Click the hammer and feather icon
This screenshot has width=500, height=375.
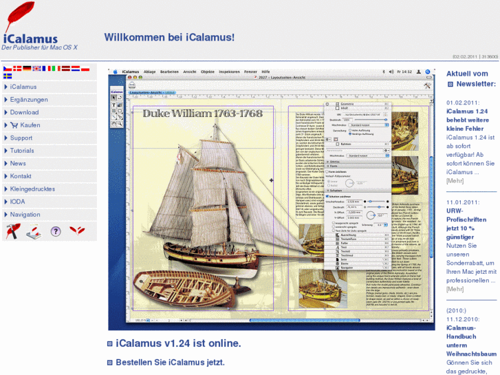pyautogui.click(x=13, y=231)
